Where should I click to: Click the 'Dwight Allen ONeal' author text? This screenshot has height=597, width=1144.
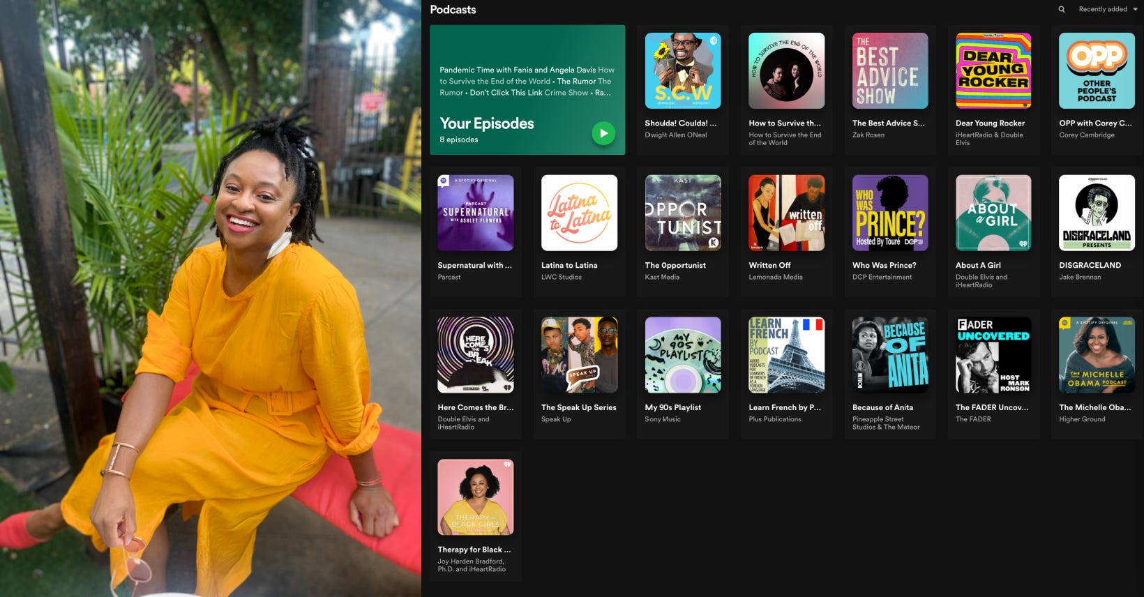[x=676, y=135]
